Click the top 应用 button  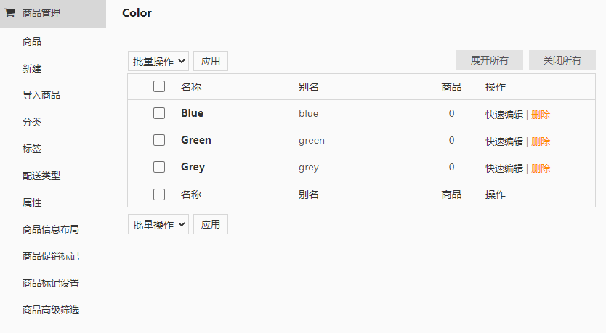click(211, 61)
